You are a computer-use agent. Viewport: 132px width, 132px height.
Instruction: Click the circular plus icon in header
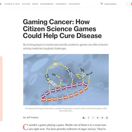pos(128,4)
